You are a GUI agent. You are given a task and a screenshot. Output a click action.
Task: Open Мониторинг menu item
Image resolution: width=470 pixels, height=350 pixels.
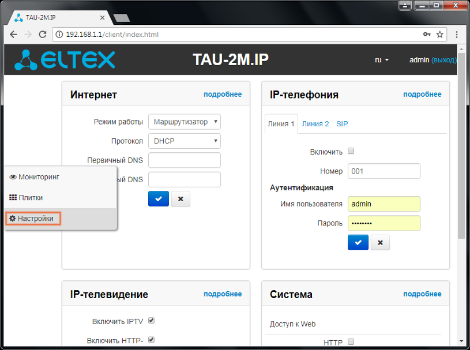tap(60, 177)
